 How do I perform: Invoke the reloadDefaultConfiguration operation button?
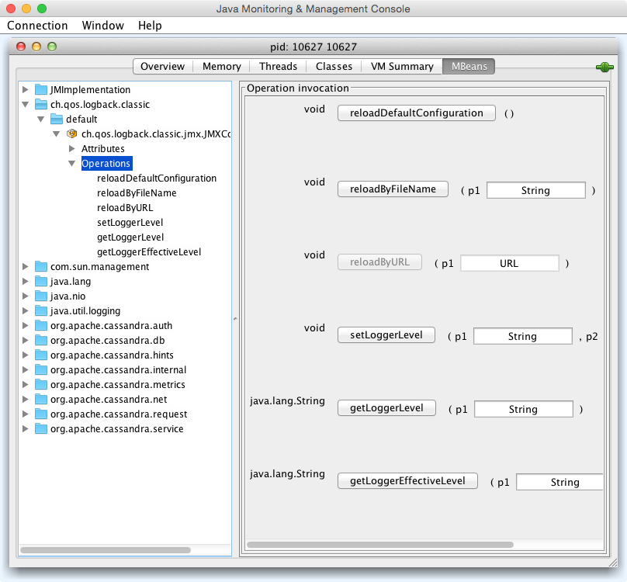pos(416,113)
